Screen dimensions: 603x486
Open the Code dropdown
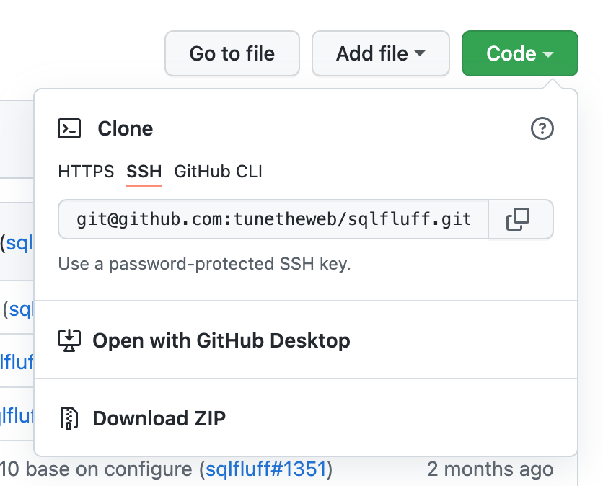(519, 53)
